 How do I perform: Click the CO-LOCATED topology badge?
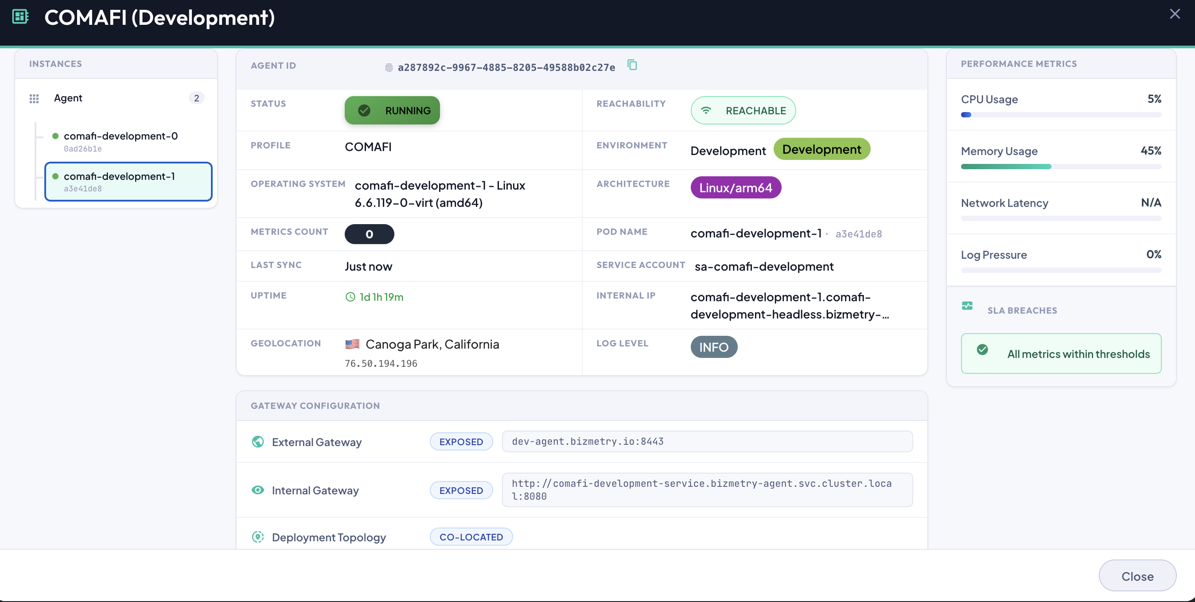pos(471,536)
